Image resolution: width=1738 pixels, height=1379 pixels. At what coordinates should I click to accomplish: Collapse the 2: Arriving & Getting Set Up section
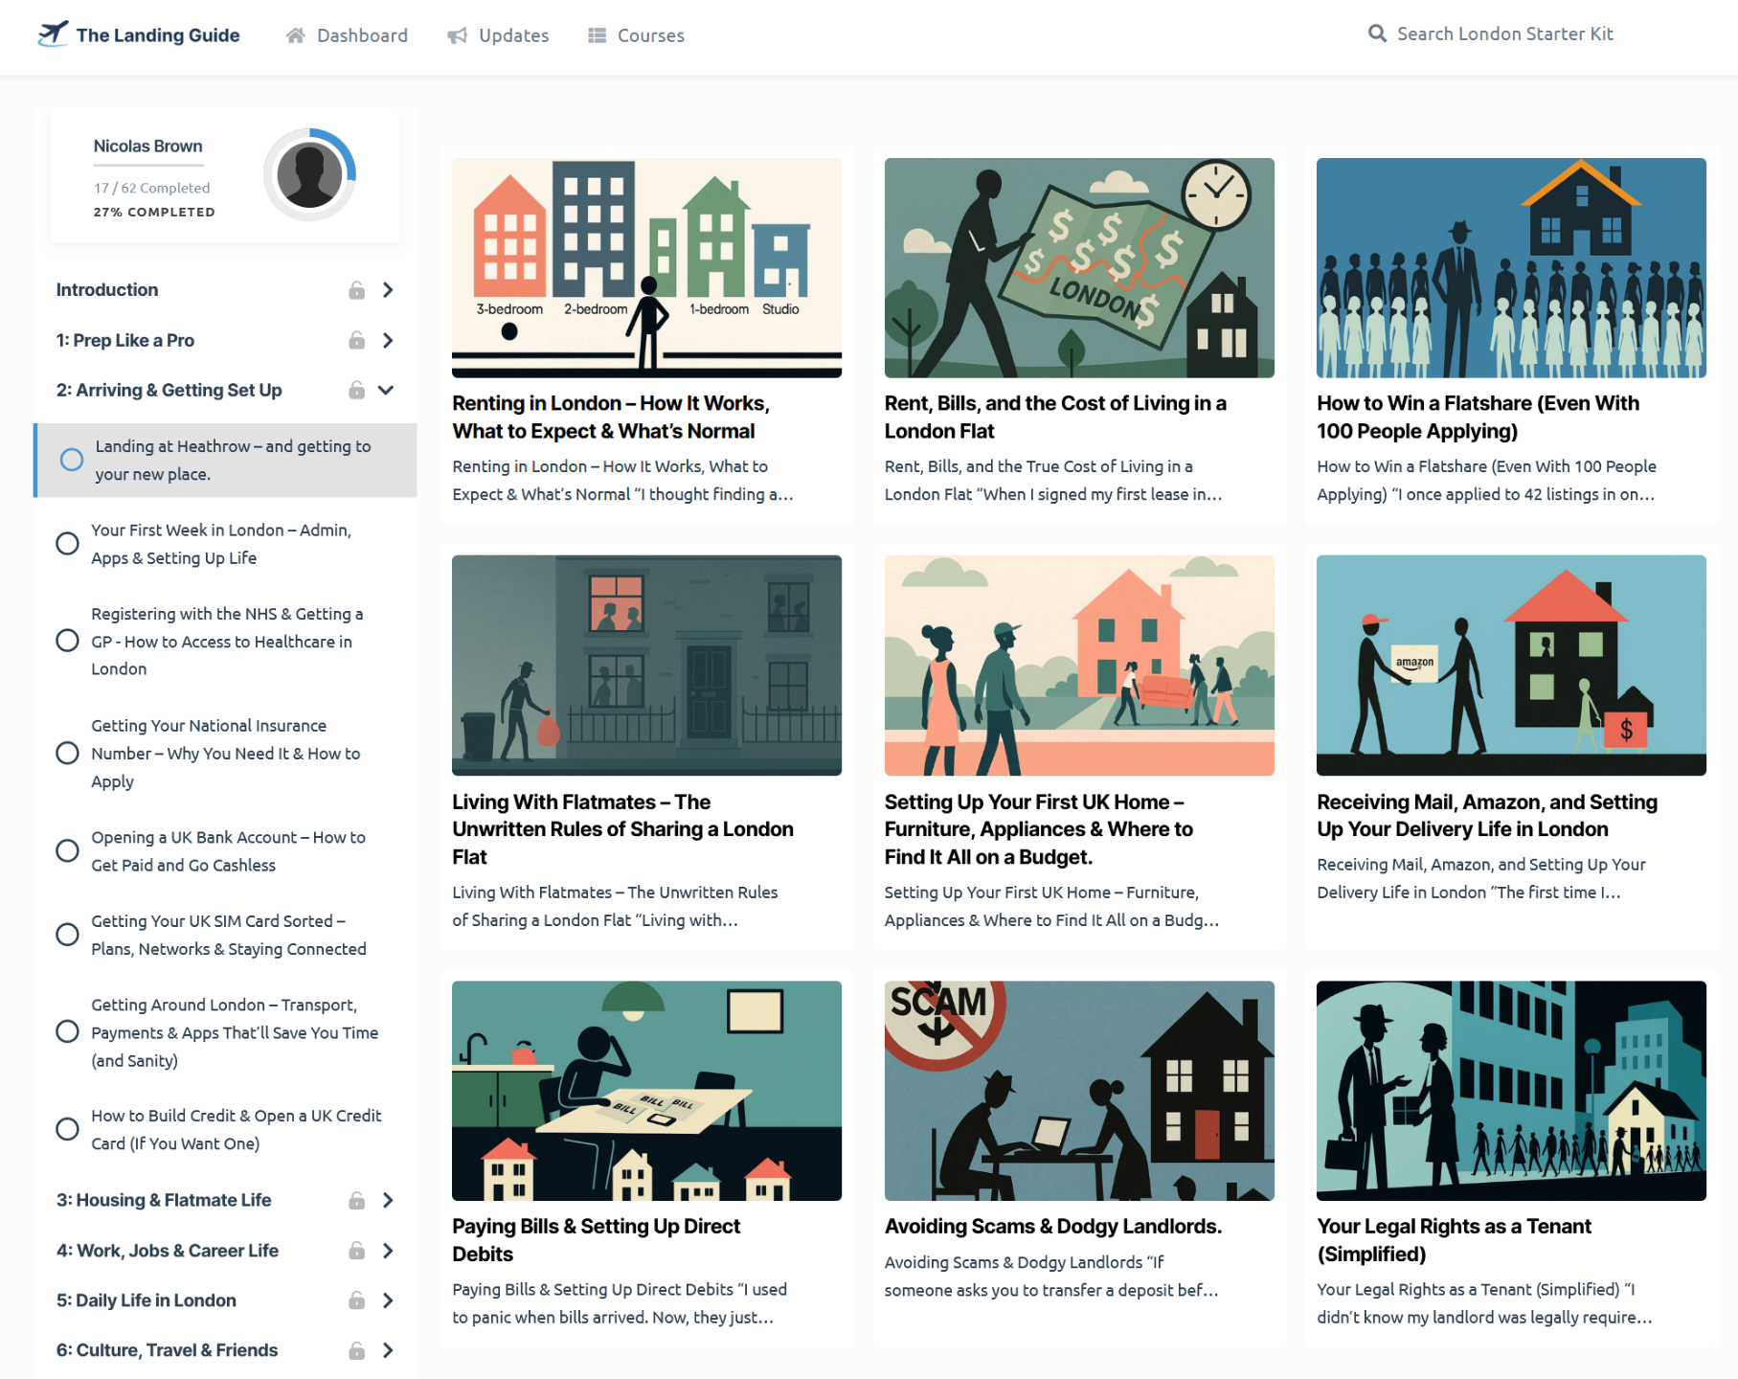[x=386, y=390]
